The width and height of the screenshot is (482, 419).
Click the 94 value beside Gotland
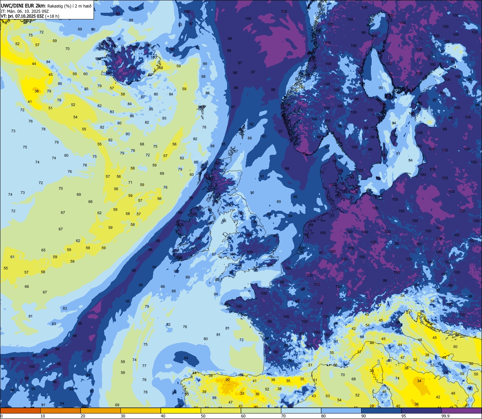tap(394, 123)
